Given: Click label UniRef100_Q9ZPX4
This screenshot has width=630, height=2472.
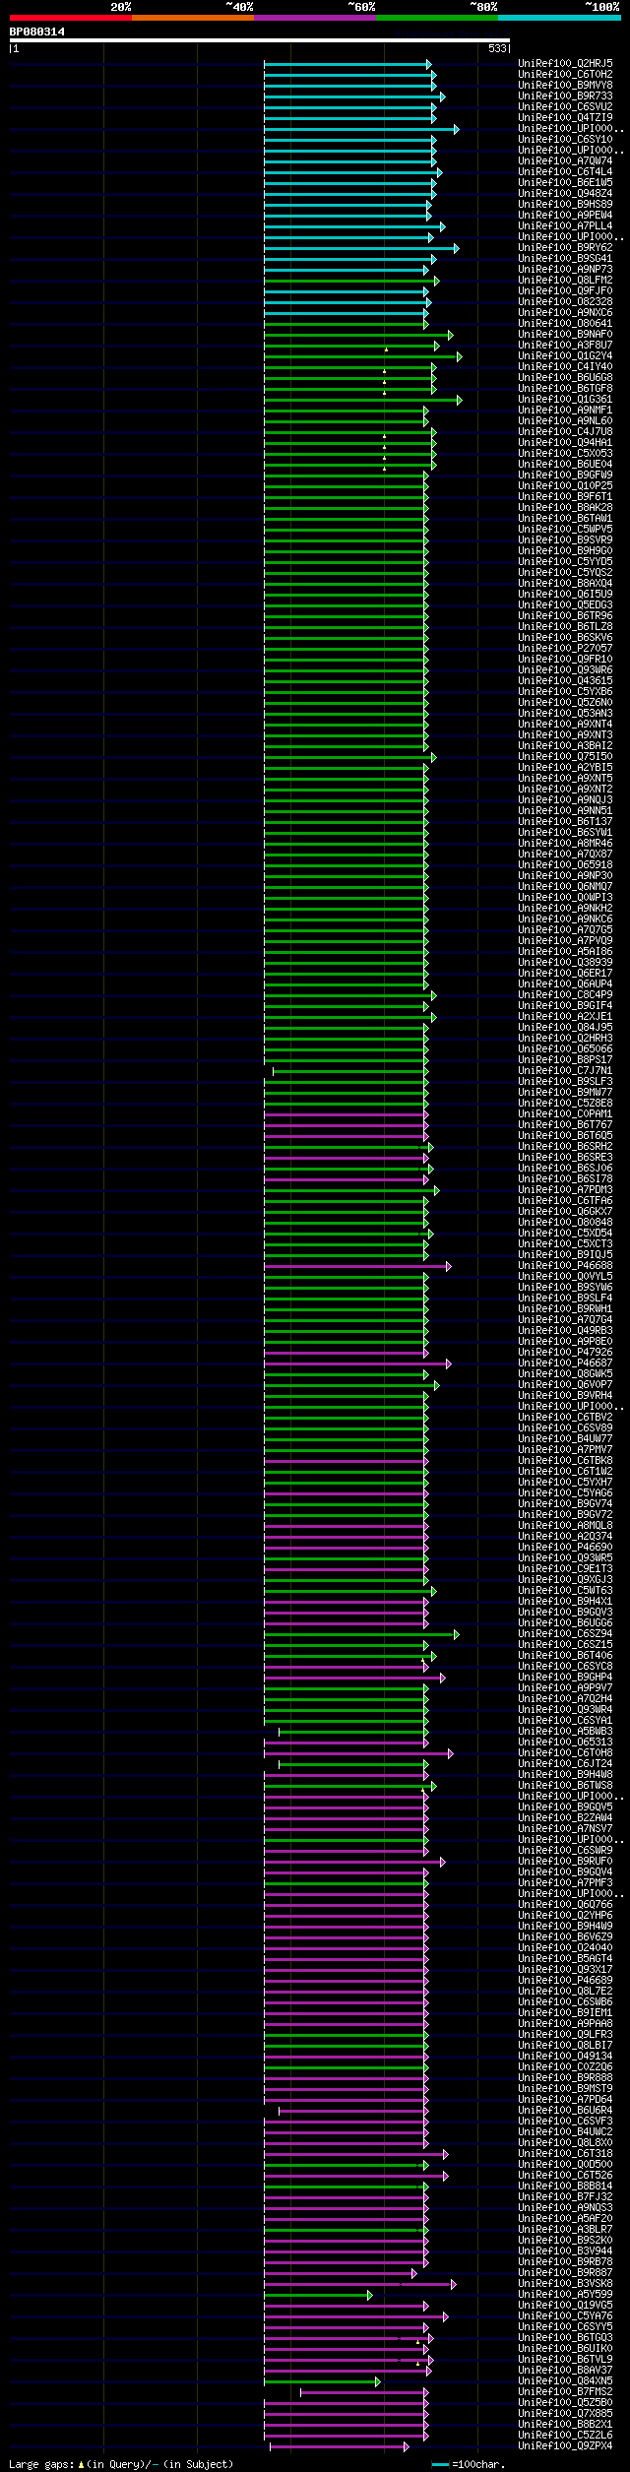Looking at the screenshot, I should click(x=565, y=2445).
